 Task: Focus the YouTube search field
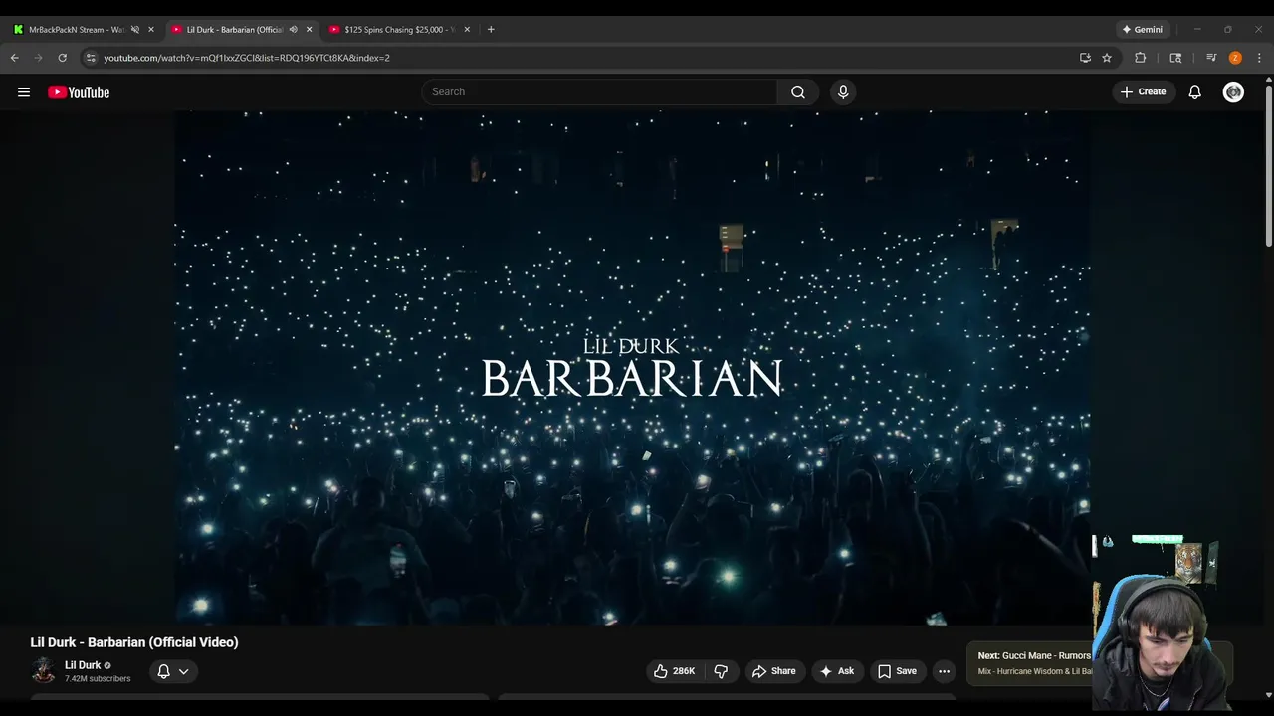(599, 91)
